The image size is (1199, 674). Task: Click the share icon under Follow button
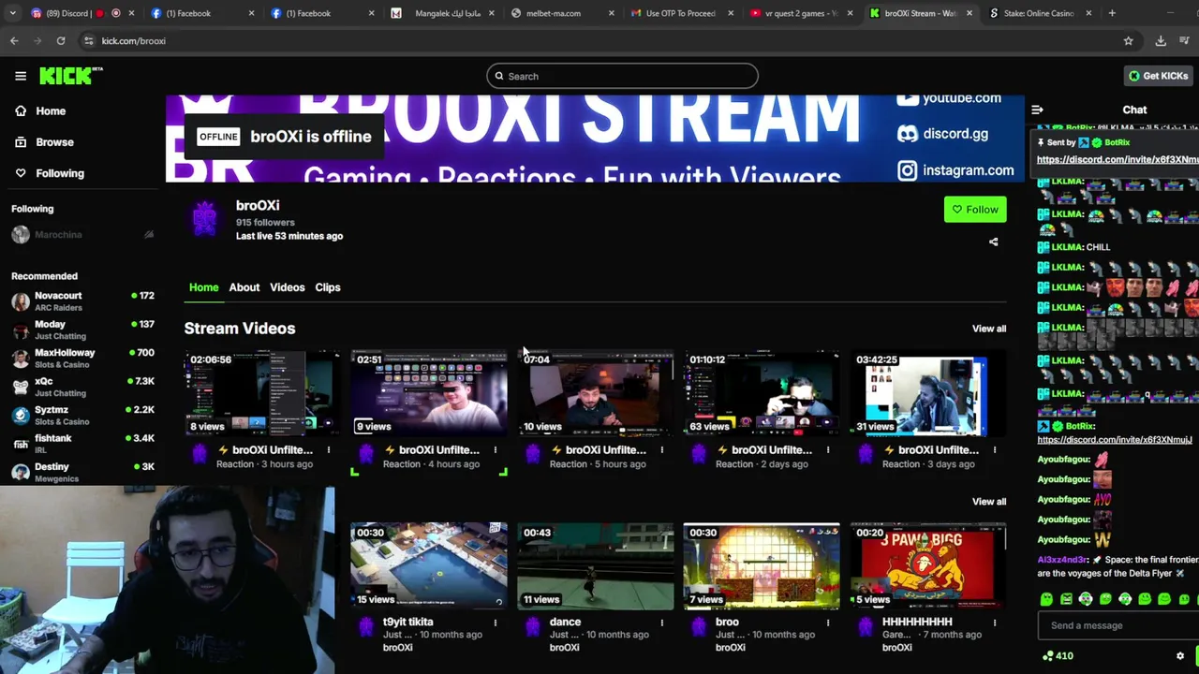pyautogui.click(x=994, y=242)
